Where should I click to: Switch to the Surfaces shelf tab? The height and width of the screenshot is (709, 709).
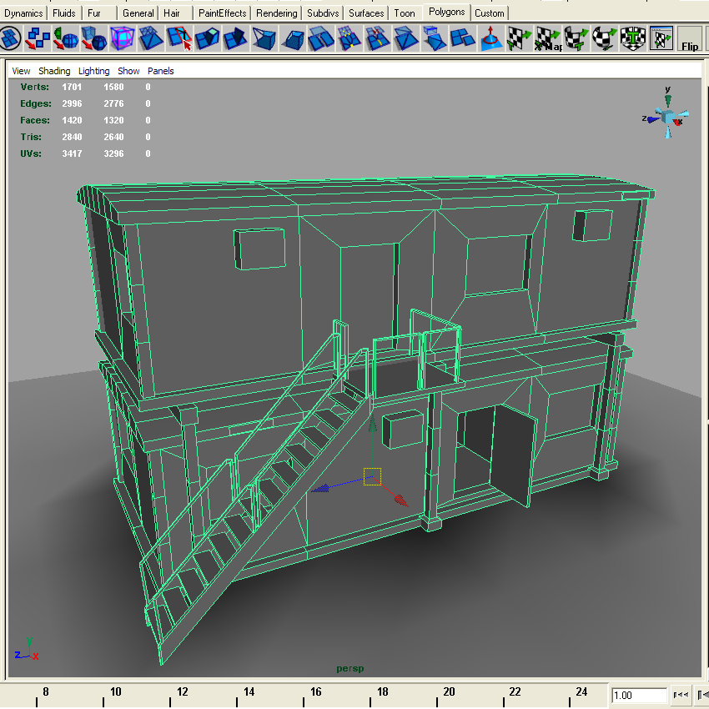[x=366, y=13]
